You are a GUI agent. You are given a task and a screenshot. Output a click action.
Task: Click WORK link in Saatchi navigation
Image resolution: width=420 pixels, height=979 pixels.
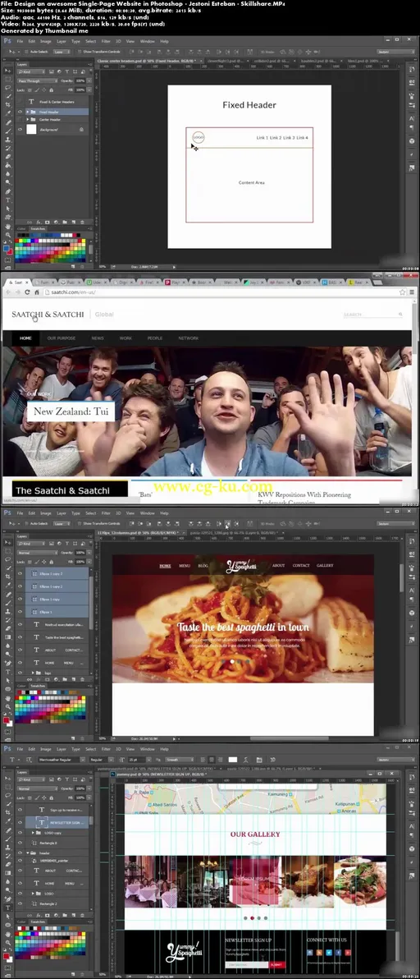pos(126,338)
